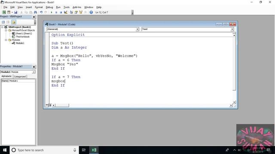
Task: Click the View Object icon in Project panel
Action: pos(8,22)
